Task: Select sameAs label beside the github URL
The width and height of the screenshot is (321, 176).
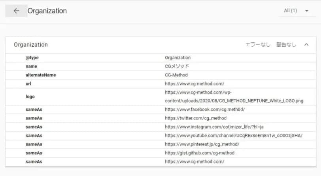Action: pos(34,153)
